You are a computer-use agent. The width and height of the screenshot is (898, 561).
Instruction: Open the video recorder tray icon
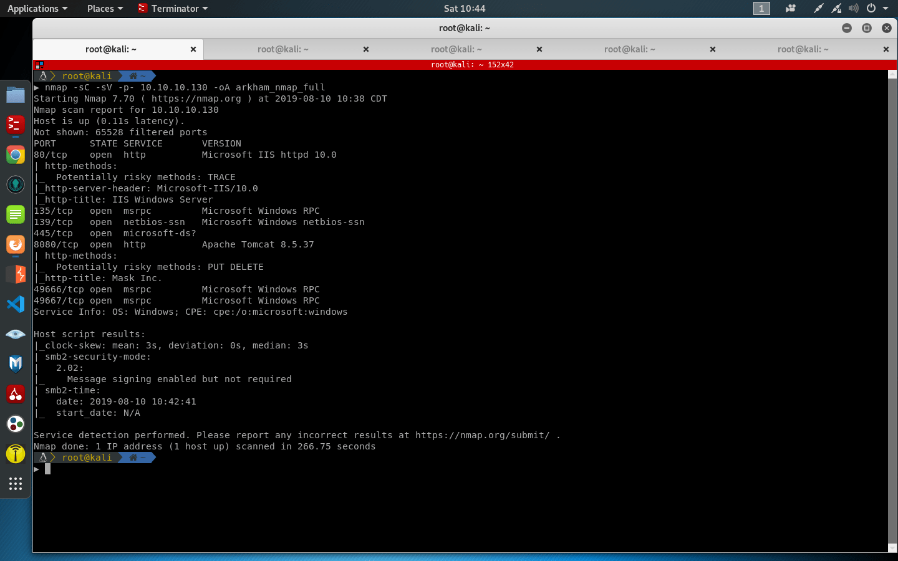(791, 8)
